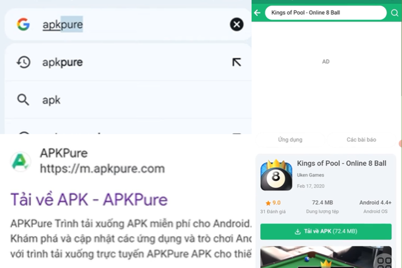Viewport: 402px width, 268px height.
Task: Click the 9.0 star rating
Action: 273,203
